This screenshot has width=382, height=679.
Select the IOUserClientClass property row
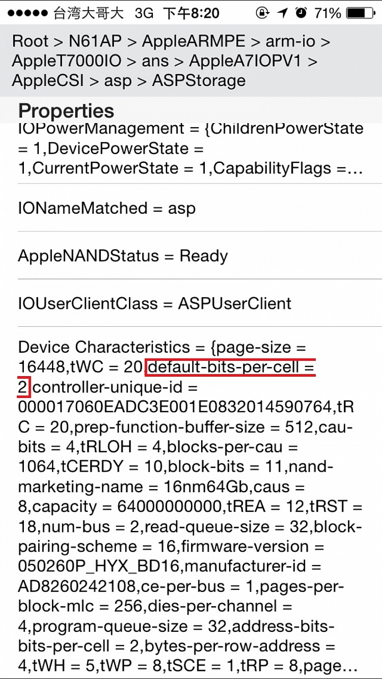(191, 303)
